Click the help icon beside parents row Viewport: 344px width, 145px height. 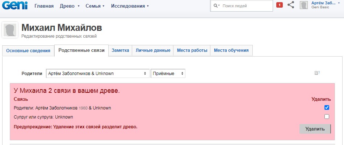pyautogui.click(x=317, y=73)
